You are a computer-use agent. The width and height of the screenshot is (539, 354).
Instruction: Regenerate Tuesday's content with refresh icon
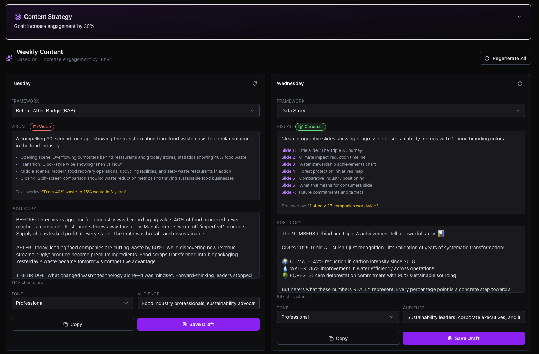pyautogui.click(x=255, y=83)
